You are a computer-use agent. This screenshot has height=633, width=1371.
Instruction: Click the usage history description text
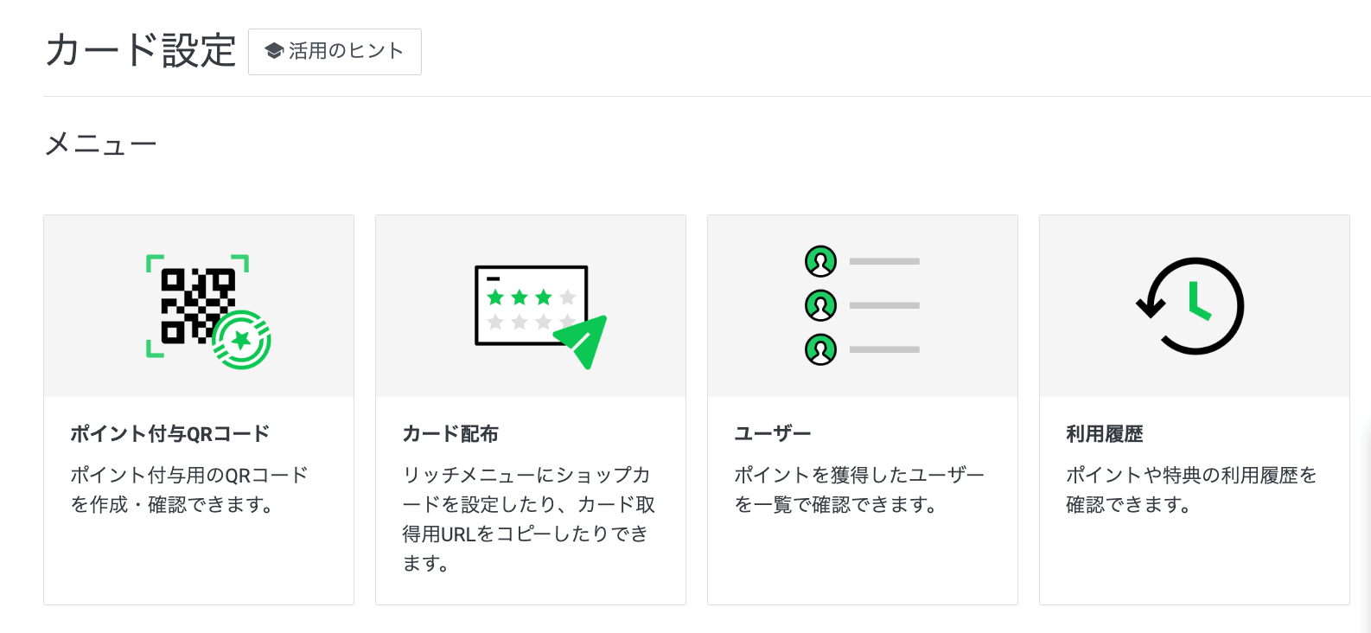pos(1191,489)
